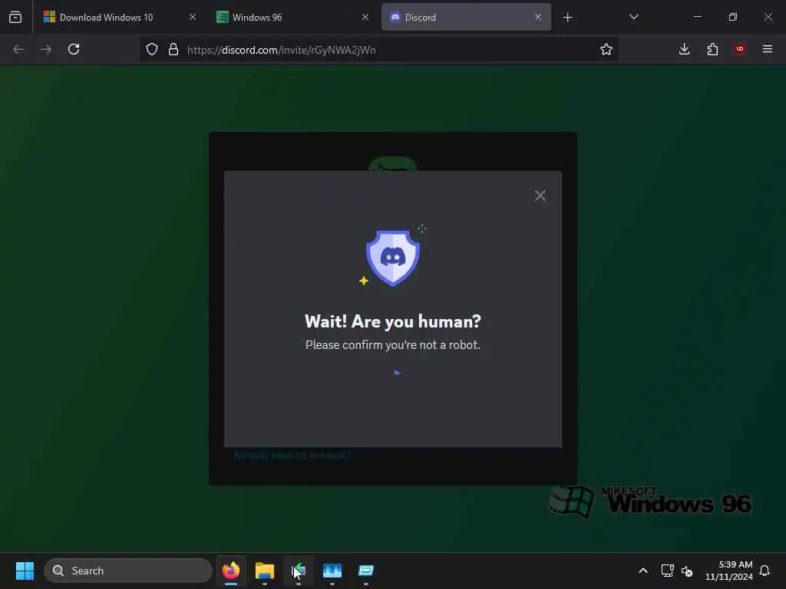Expand the list all tabs dropdown
This screenshot has width=786, height=589.
(x=633, y=17)
